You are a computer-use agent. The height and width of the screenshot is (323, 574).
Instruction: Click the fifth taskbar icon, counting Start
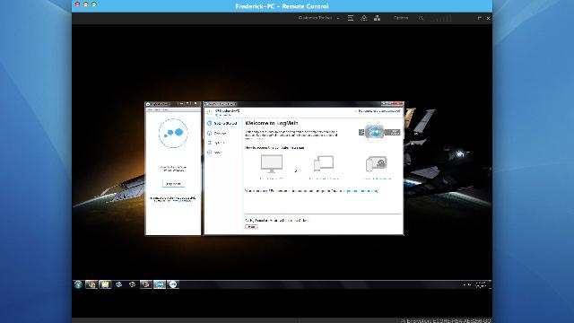pyautogui.click(x=132, y=284)
